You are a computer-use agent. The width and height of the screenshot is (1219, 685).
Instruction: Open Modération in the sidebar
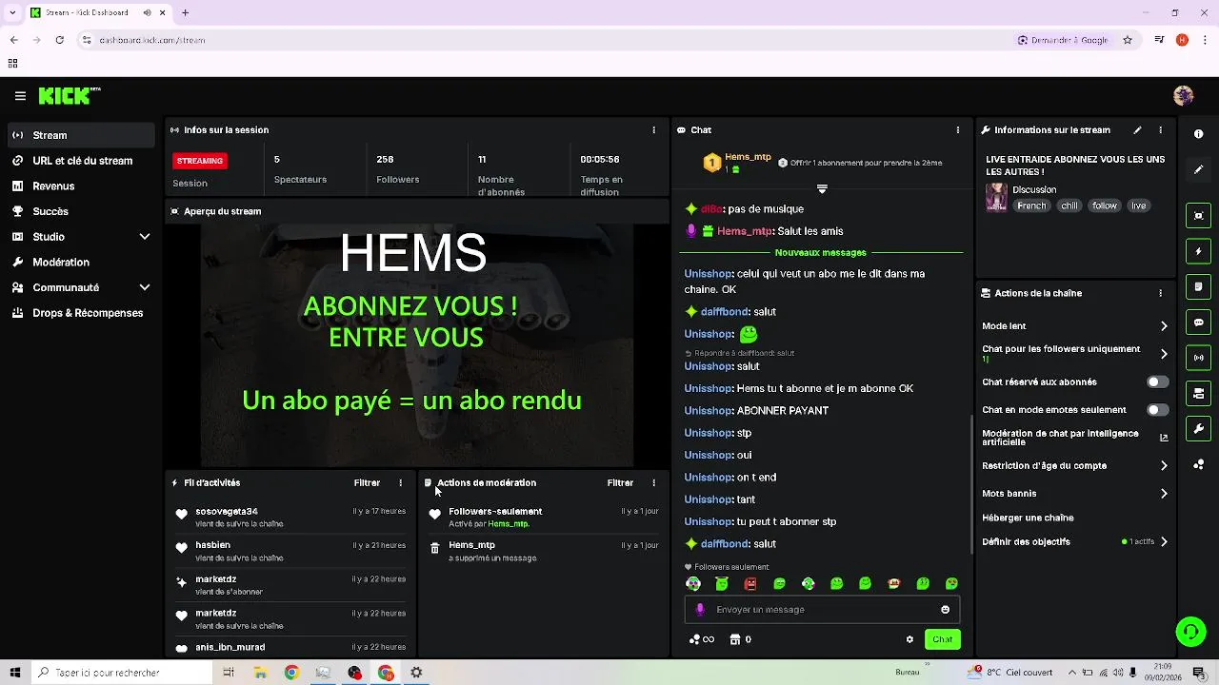click(81, 262)
